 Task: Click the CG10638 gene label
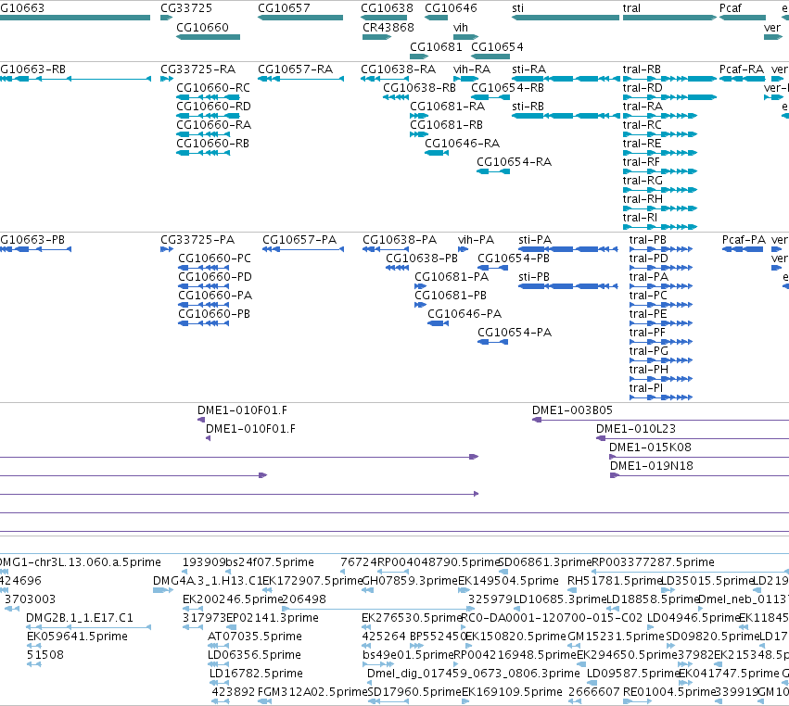387,8
